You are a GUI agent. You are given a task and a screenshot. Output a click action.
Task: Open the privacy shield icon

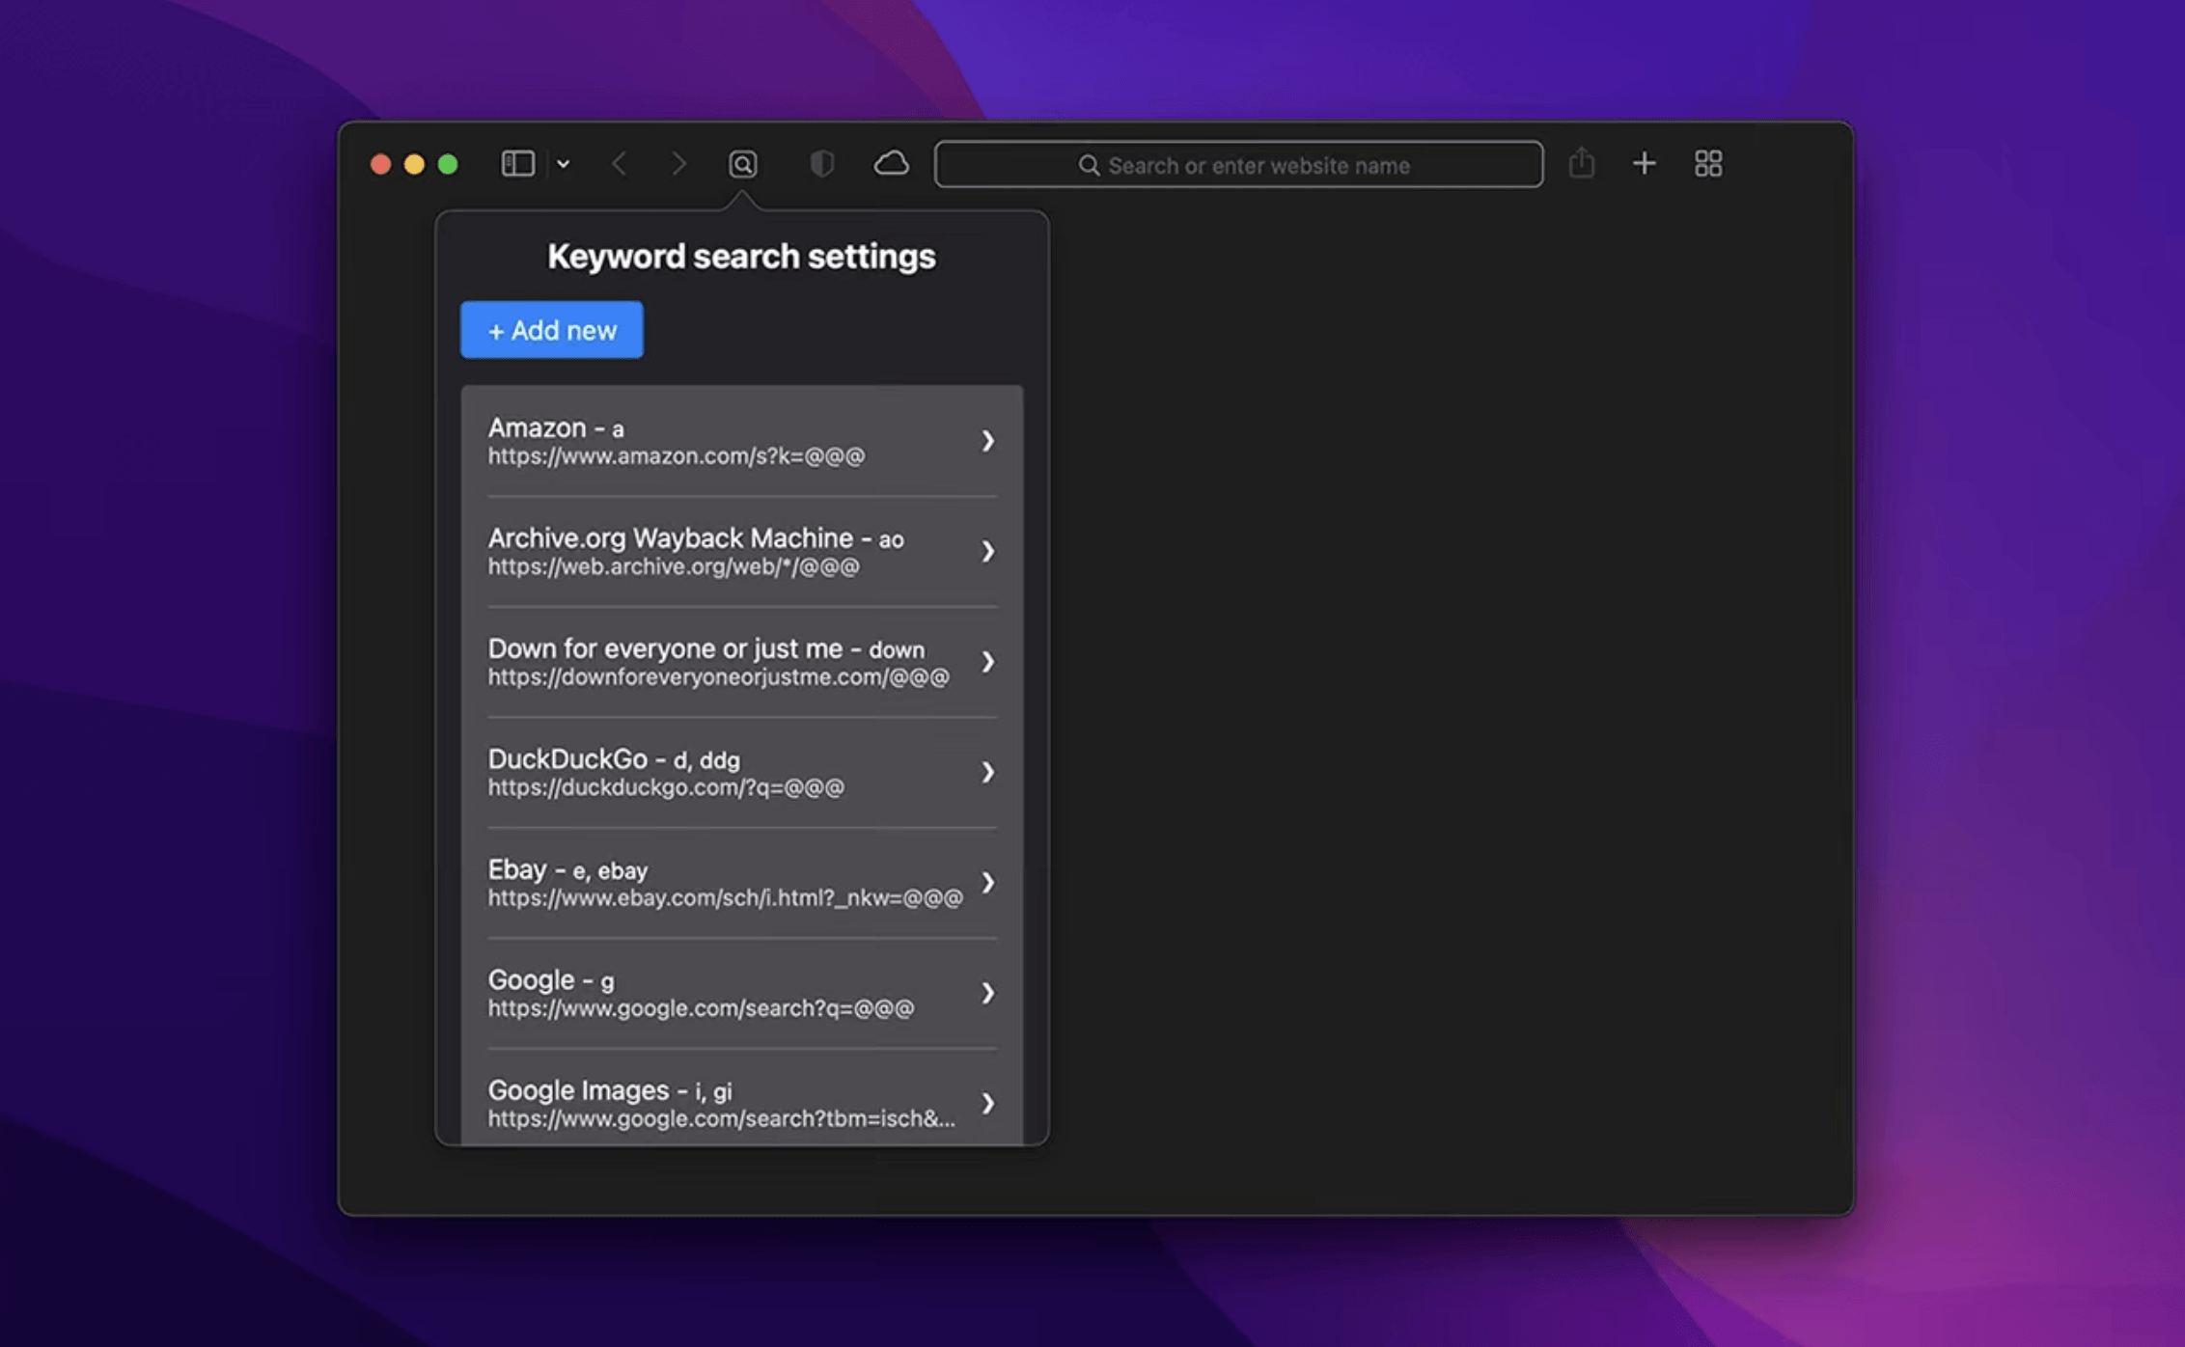[821, 164]
